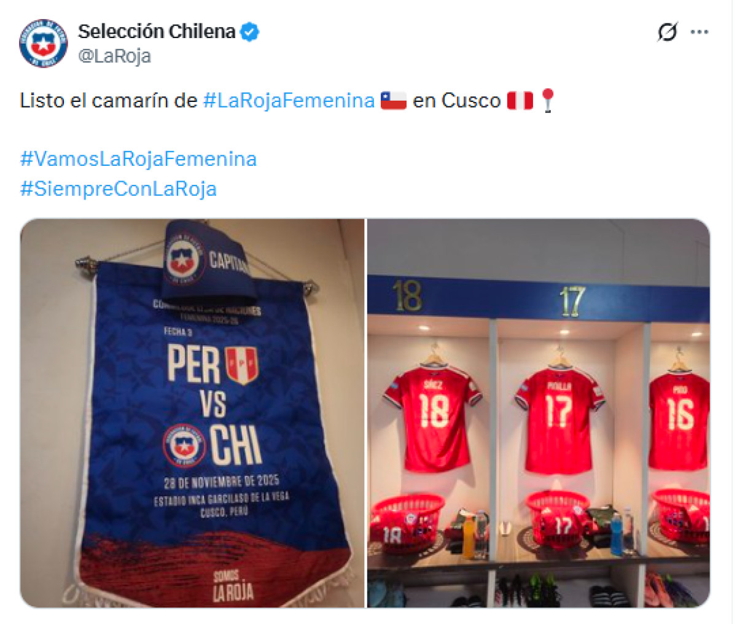Open the PER vs CHI pennant photo
Viewport: 737px width, 624px height.
pos(192,413)
